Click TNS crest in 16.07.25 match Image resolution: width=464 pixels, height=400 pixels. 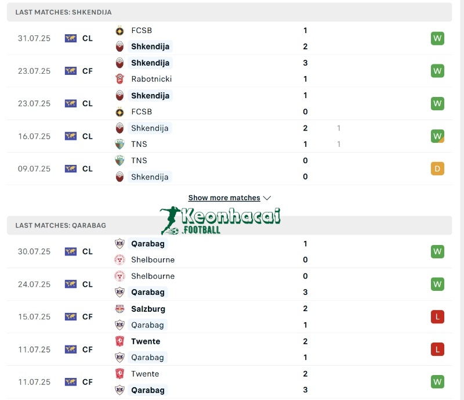click(x=119, y=145)
